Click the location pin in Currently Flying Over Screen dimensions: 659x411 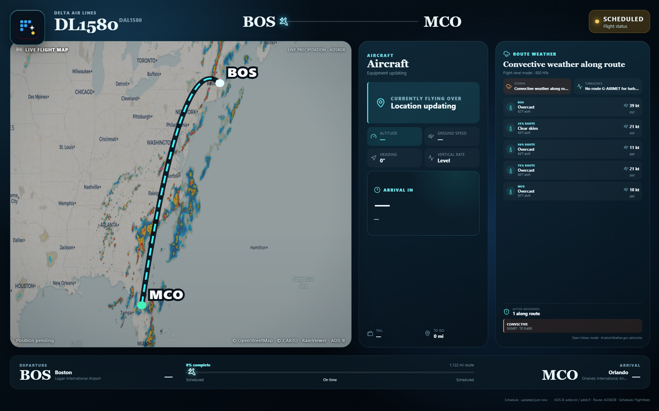coord(380,103)
